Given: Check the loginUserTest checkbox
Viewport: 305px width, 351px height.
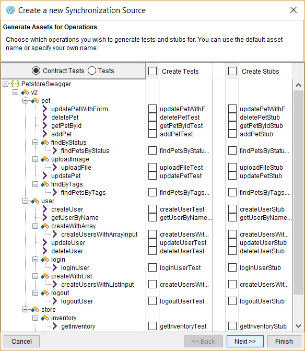Looking at the screenshot, I should [152, 268].
